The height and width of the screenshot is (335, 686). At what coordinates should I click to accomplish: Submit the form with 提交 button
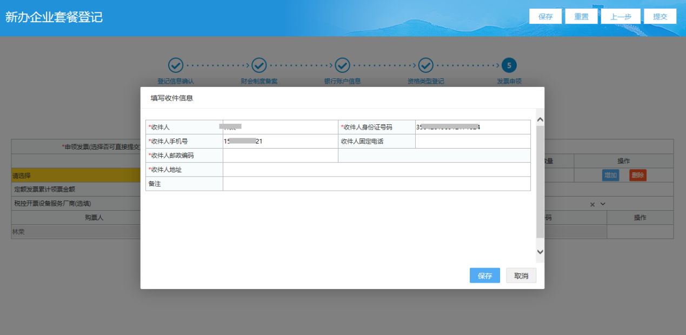pyautogui.click(x=660, y=17)
